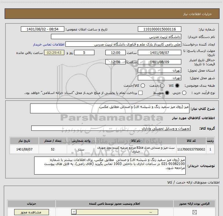Click the delivery city field تهران
This screenshot has width=223, height=216.
159,78
